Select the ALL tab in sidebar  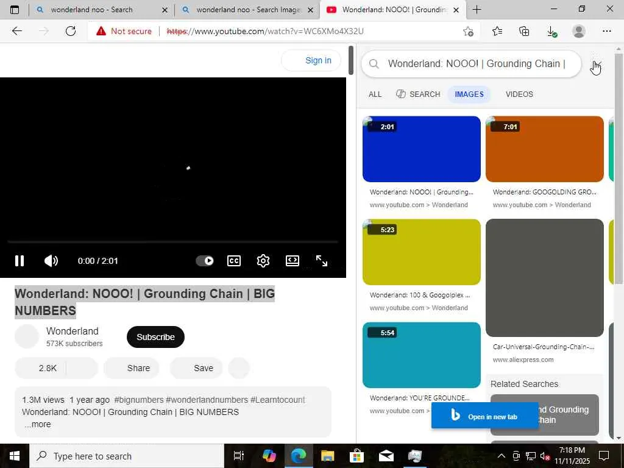coord(375,94)
